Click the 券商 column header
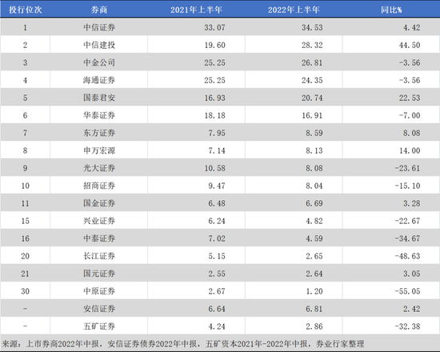 (x=98, y=10)
